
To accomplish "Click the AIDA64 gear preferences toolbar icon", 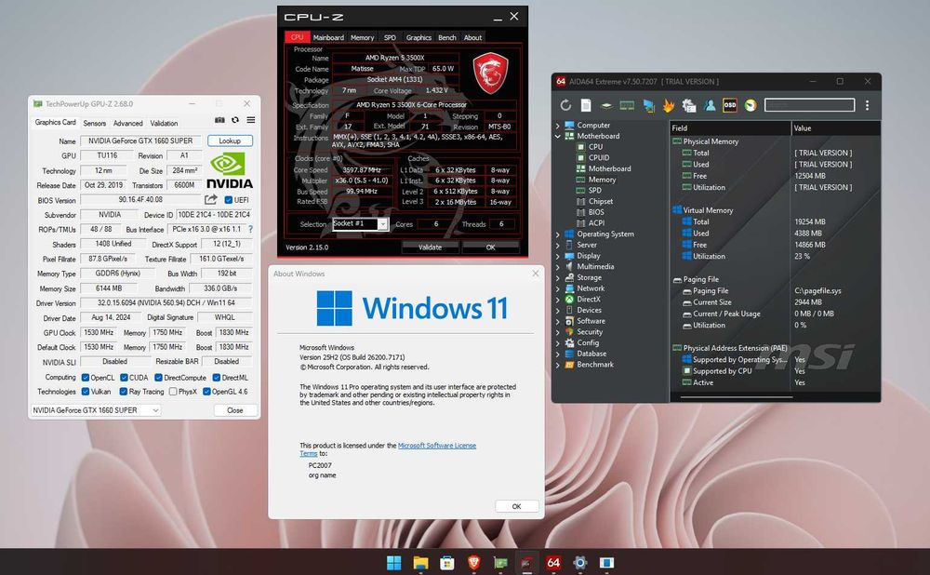I will [688, 105].
